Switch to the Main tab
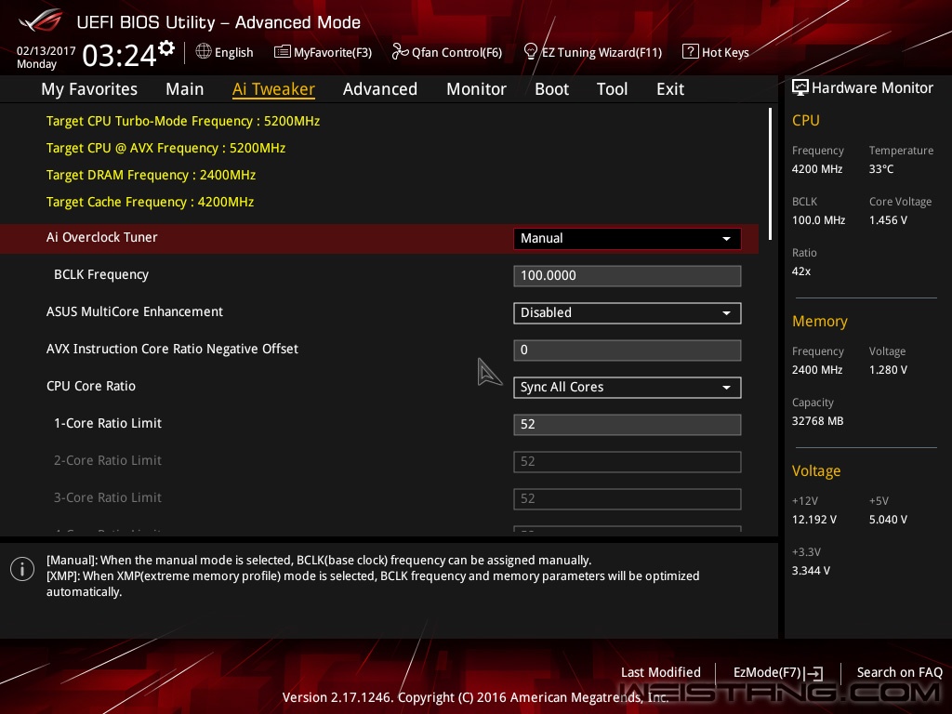Viewport: 952px width, 714px height. [185, 89]
